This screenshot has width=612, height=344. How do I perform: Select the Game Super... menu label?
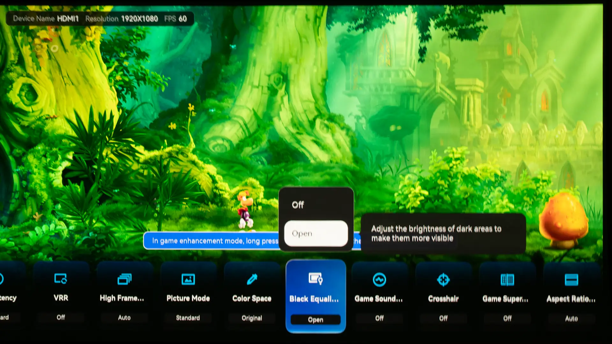click(x=505, y=299)
